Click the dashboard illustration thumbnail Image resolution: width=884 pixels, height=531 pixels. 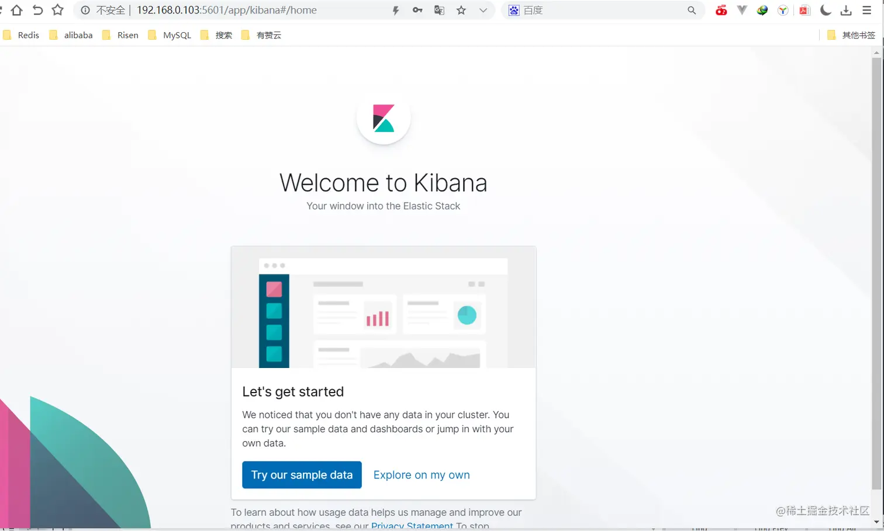384,307
